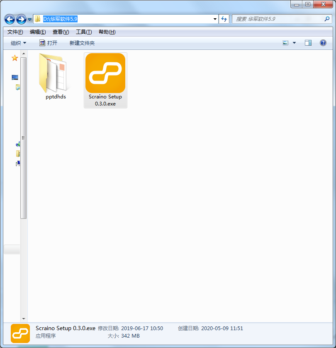Open the 工具(T) menu
Image resolution: width=336 pixels, height=348 pixels.
pyautogui.click(x=84, y=32)
